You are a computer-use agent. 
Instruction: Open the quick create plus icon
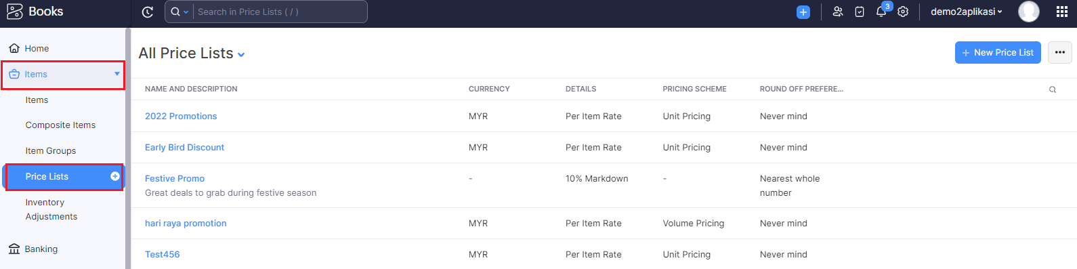(803, 12)
